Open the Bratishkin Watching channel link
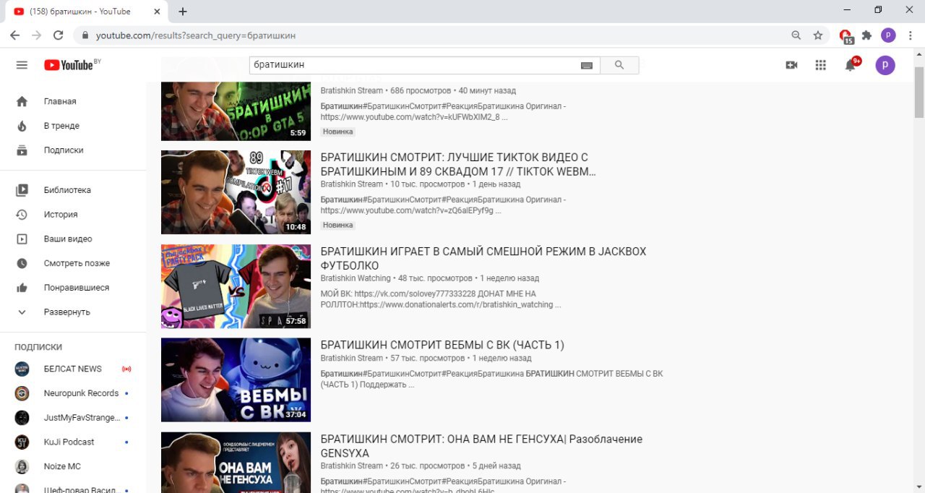Image resolution: width=925 pixels, height=493 pixels. click(x=356, y=278)
